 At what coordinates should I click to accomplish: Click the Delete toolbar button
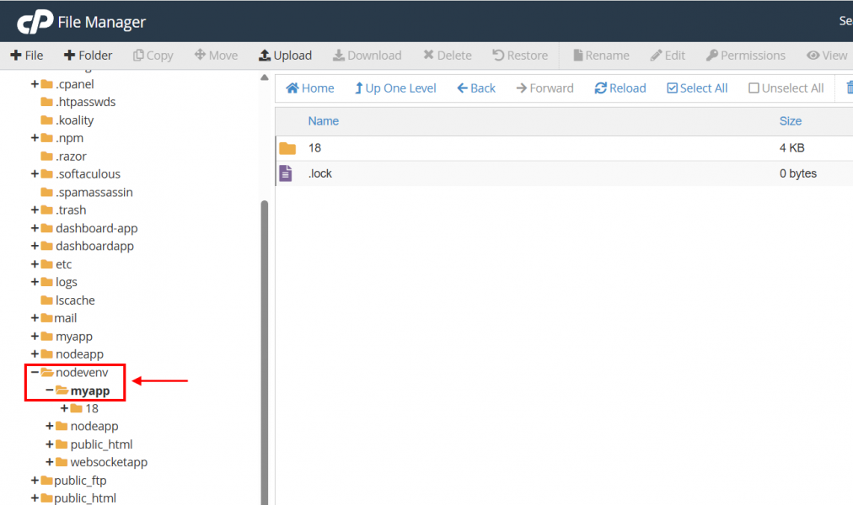[x=448, y=56]
